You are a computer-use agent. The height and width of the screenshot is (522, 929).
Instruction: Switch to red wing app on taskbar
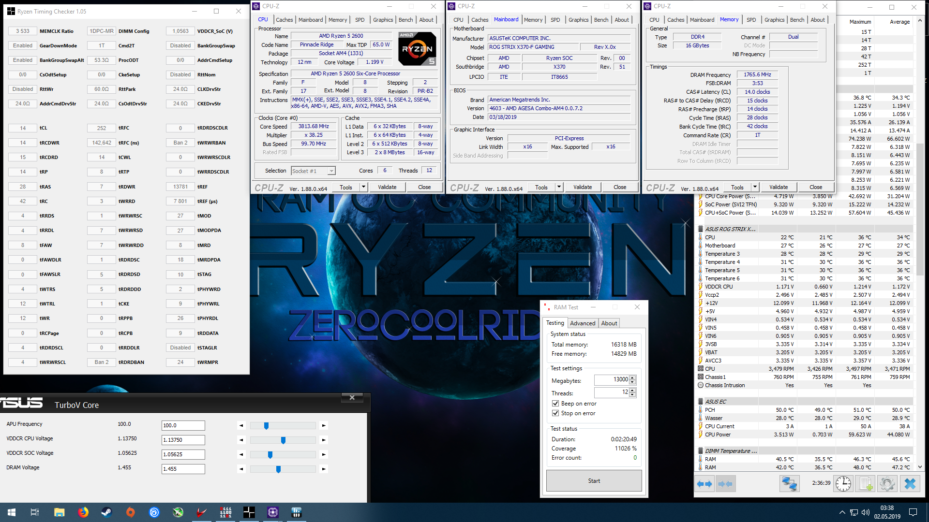click(202, 512)
